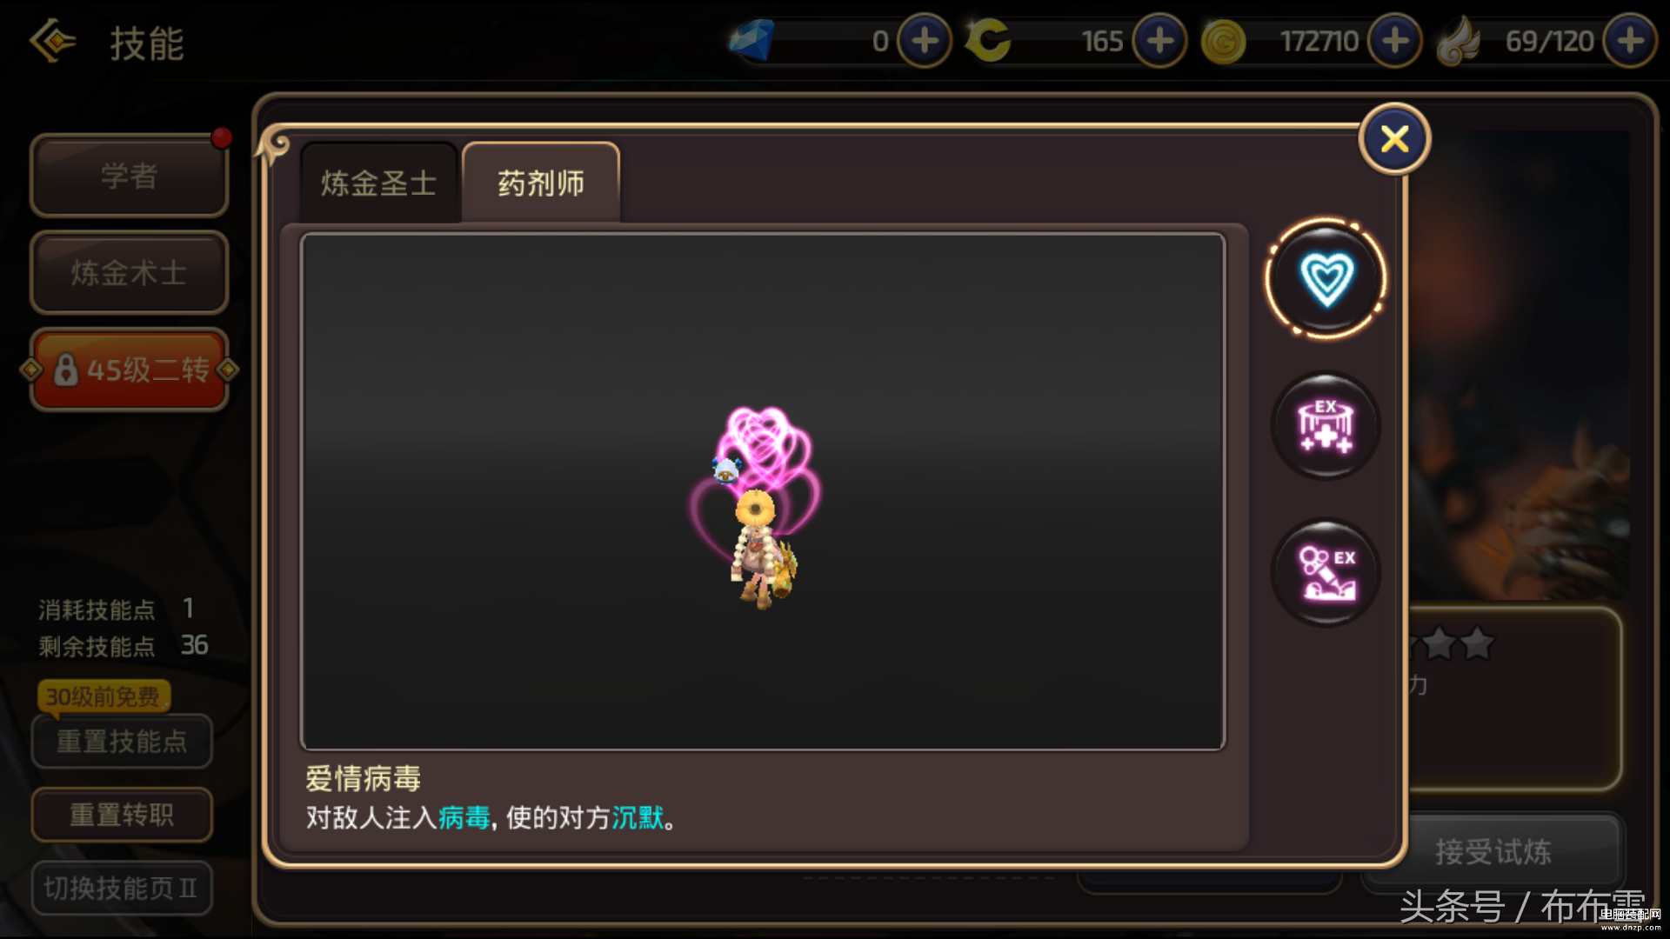Close the skill preview popup
The height and width of the screenshot is (939, 1670).
click(1394, 139)
